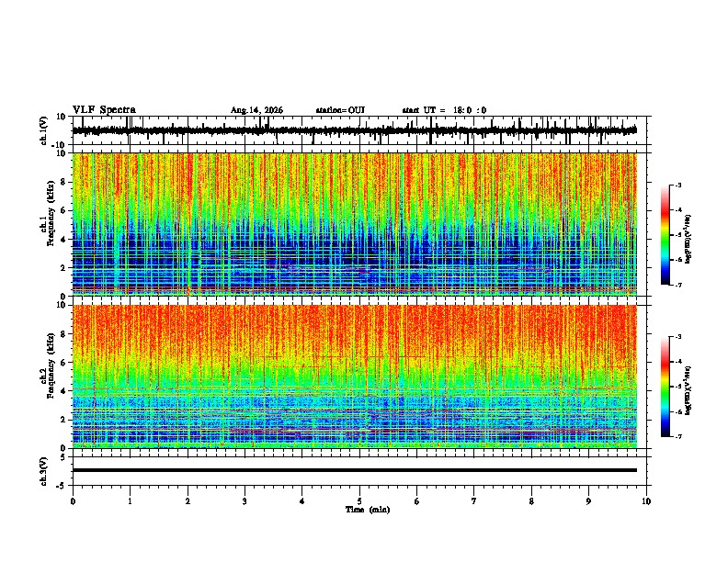Image resolution: width=728 pixels, height=562 pixels.
Task: Click inside the ch.2 spectrogram panel
Action: click(x=354, y=377)
